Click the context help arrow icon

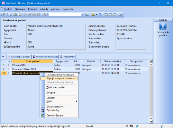coord(121,15)
